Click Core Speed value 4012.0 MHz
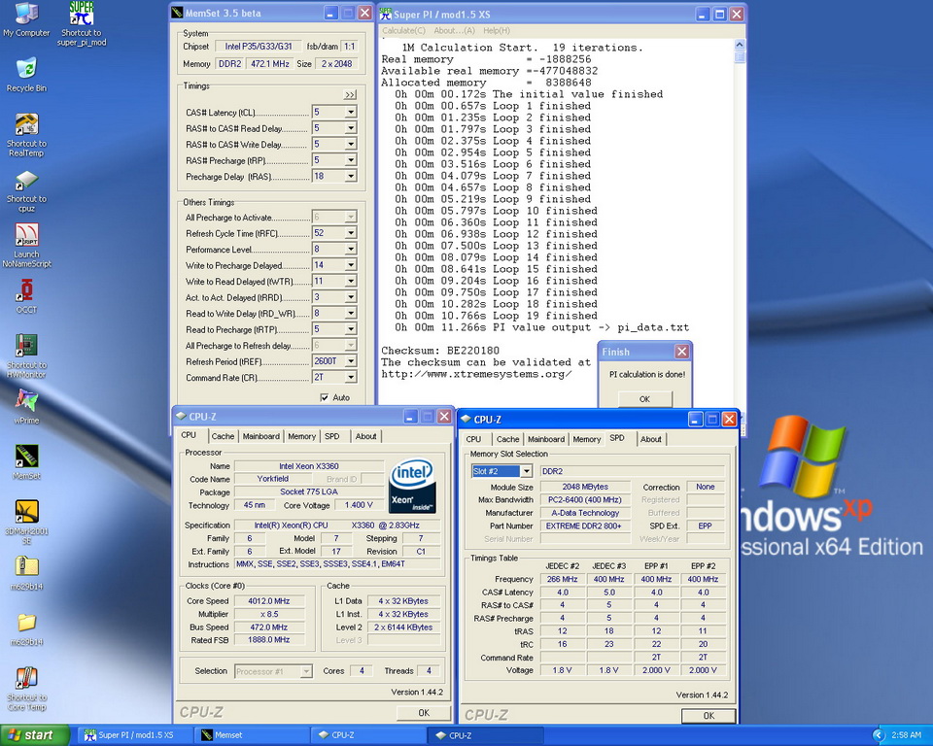Viewport: 933px width, 746px height. [269, 601]
